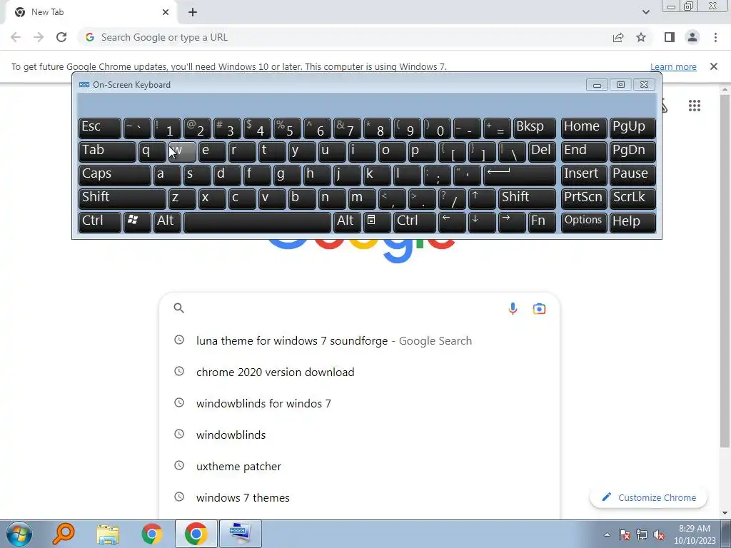Viewport: 731px width, 548px height.
Task: Toggle ScrLk key on keyboard
Action: (632, 198)
